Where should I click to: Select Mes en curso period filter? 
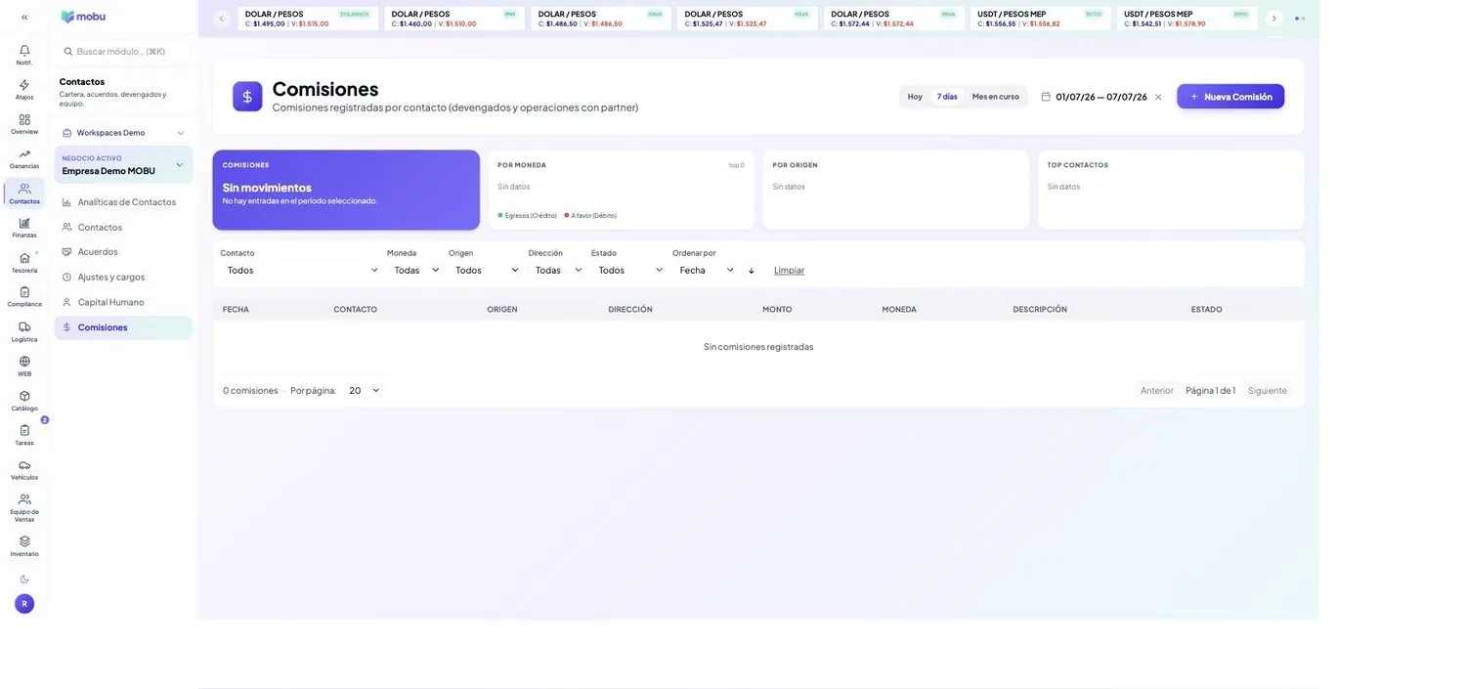[995, 97]
